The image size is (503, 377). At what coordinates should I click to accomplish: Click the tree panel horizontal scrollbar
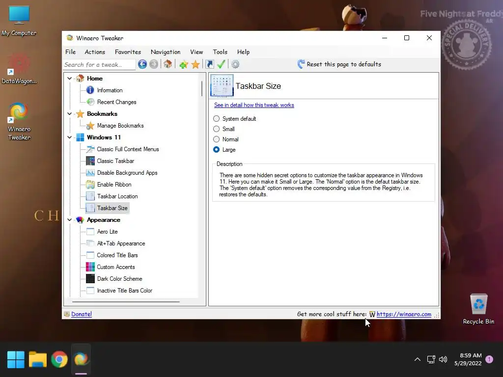point(126,302)
